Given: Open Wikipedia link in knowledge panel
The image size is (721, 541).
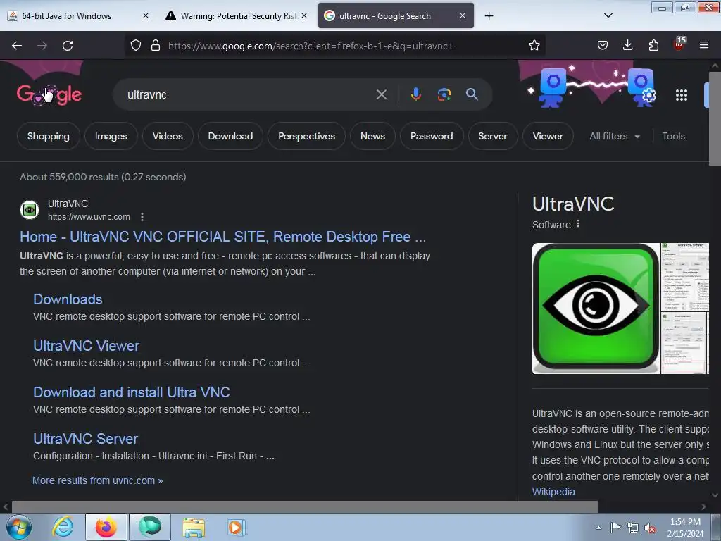Looking at the screenshot, I should pyautogui.click(x=553, y=491).
